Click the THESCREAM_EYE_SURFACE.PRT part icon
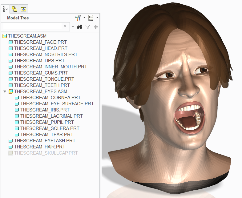The height and width of the screenshot is (198, 242). tap(17, 104)
